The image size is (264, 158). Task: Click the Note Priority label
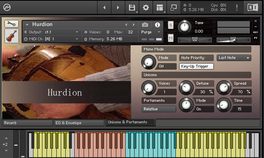coord(196,58)
